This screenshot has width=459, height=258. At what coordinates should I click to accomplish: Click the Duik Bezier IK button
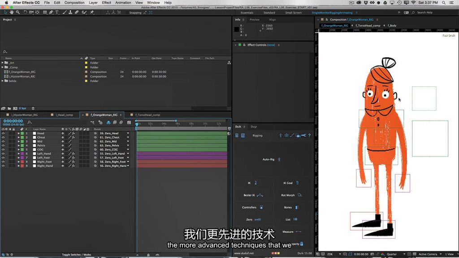coord(253,195)
